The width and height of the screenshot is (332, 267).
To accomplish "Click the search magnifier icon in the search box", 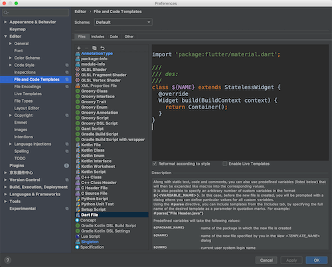I will pos(6,13).
